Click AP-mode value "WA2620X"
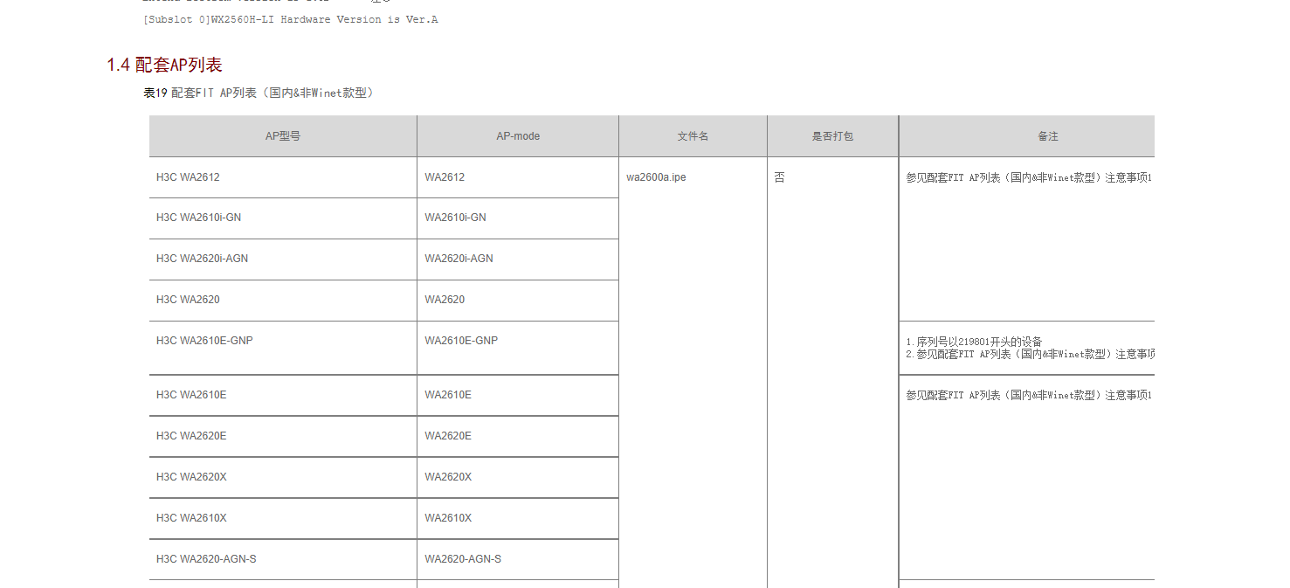 coord(448,477)
